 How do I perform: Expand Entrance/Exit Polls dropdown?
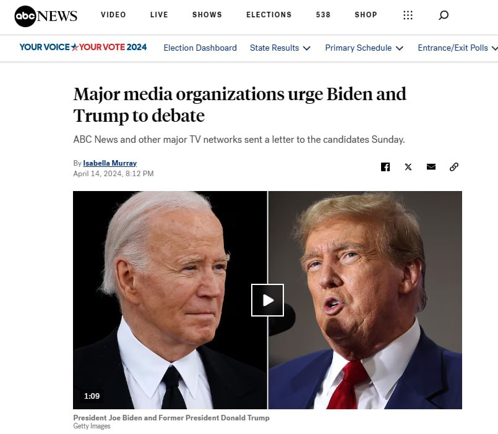[458, 48]
